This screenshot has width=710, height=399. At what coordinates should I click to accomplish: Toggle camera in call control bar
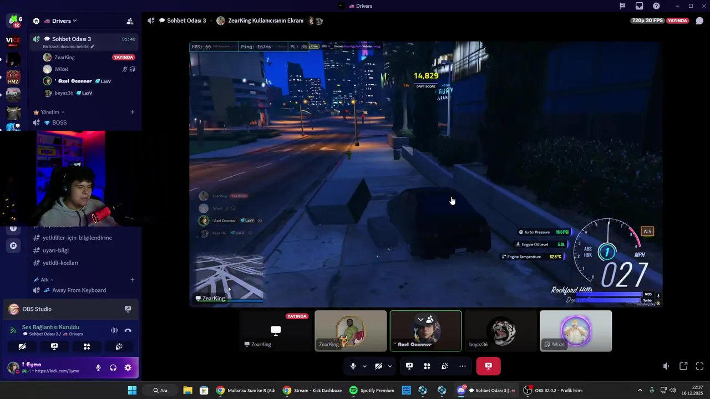pos(378,366)
